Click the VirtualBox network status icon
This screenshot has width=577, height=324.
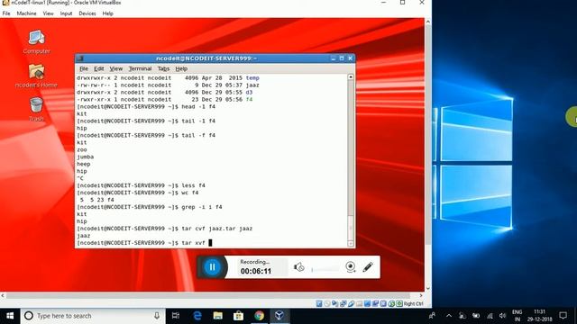tap(343, 304)
